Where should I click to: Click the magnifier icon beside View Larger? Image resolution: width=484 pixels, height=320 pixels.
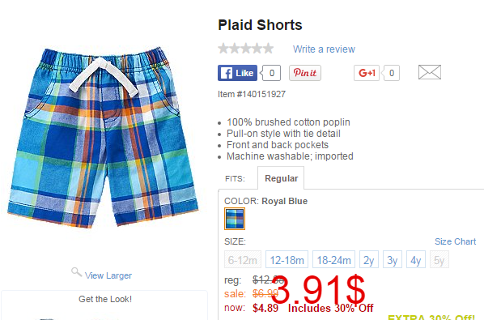pos(76,272)
